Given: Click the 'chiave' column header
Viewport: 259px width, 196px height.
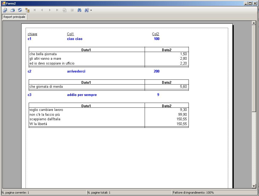Looking at the screenshot, I should [x=32, y=34].
